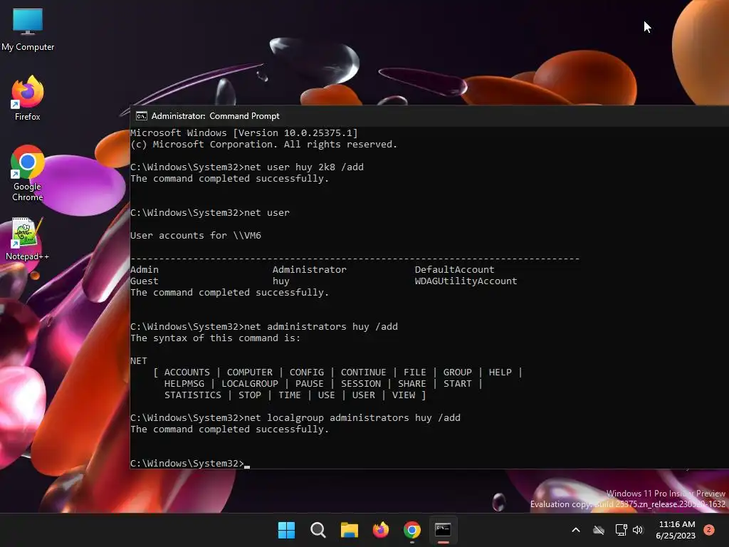The height and width of the screenshot is (547, 729).
Task: Click the 'HELPMSG' keyword in NET syntax
Action: 184,384
